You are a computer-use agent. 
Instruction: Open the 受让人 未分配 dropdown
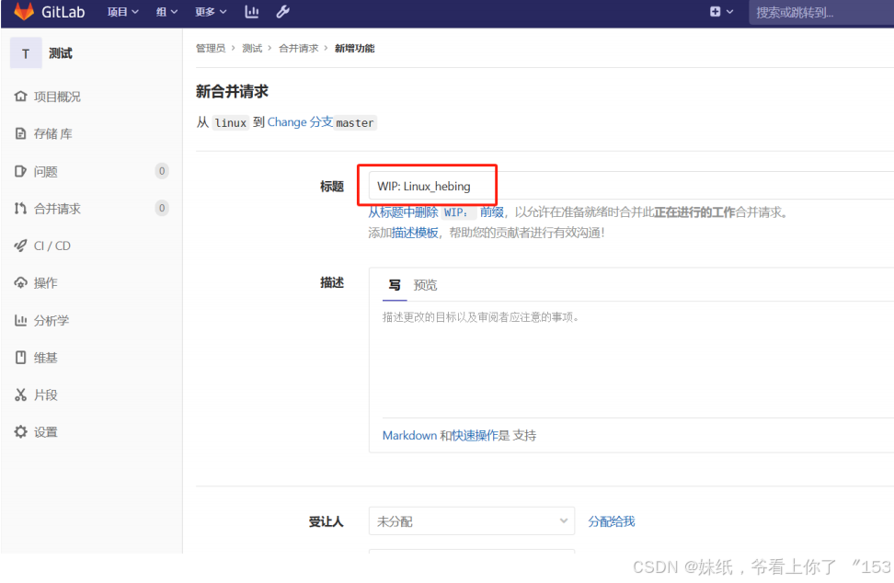point(472,520)
